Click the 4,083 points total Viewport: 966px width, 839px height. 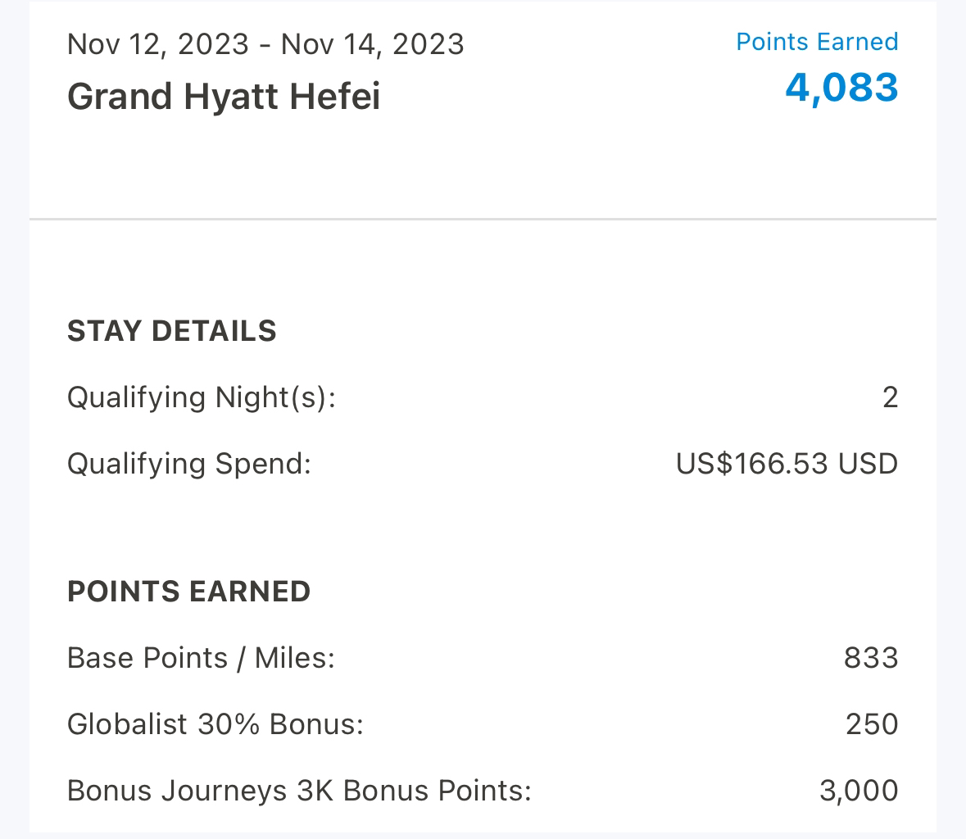pyautogui.click(x=841, y=88)
